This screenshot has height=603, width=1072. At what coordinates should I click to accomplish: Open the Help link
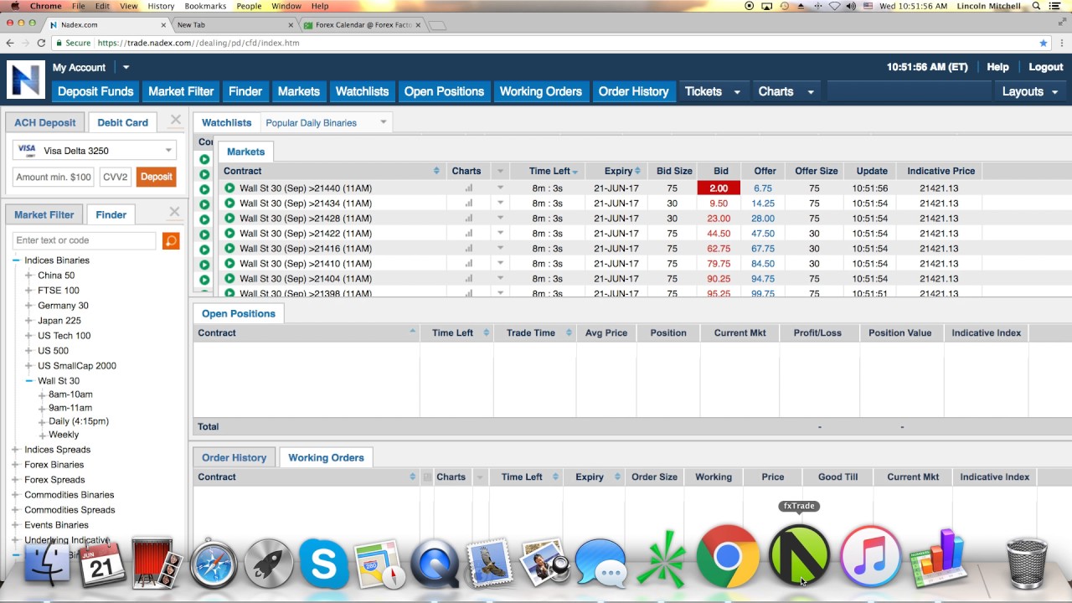[x=997, y=67]
